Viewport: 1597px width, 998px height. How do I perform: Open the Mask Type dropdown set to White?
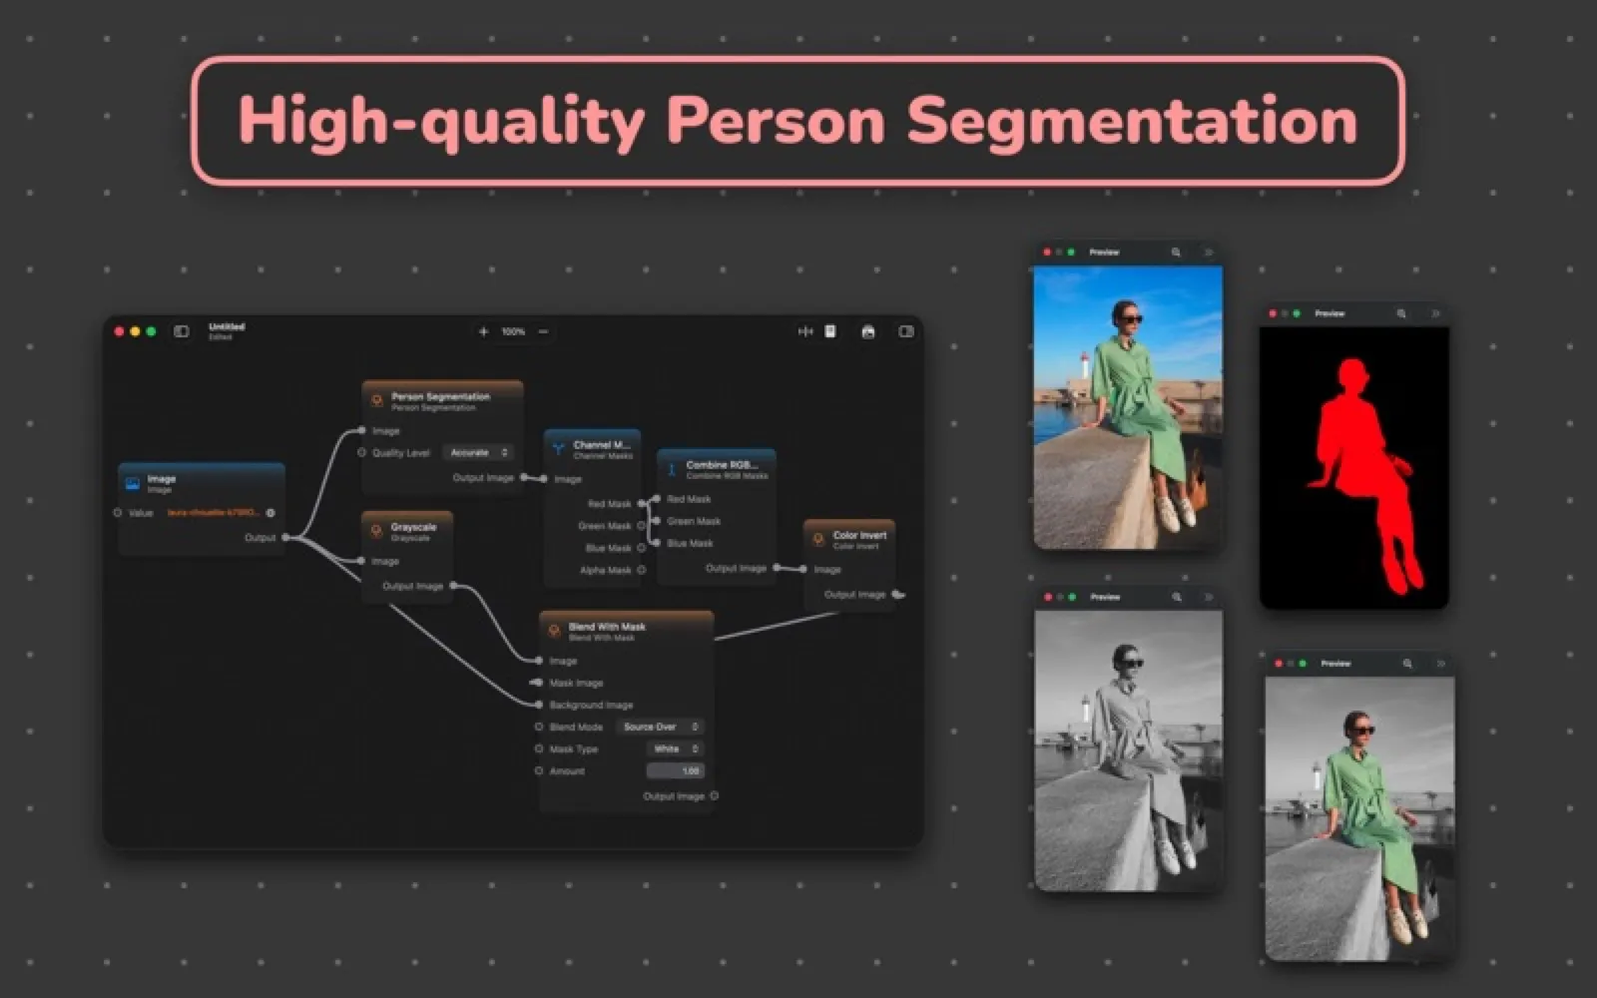click(676, 748)
